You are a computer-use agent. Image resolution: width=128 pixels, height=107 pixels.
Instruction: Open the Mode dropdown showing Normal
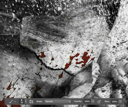58,101
